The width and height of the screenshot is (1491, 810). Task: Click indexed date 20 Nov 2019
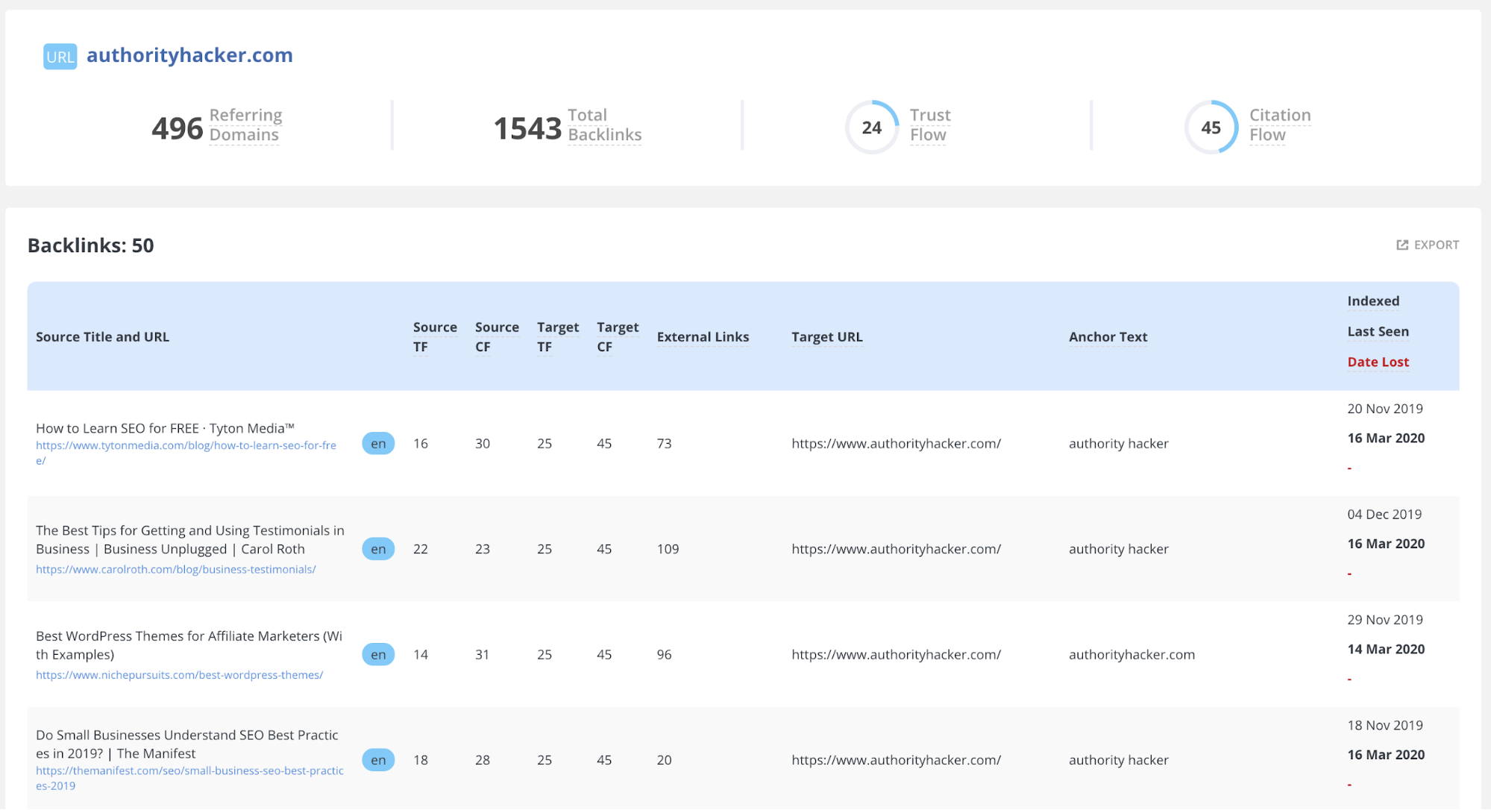pyautogui.click(x=1385, y=409)
